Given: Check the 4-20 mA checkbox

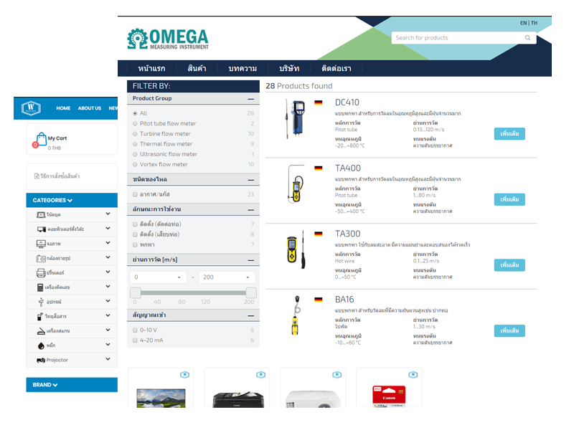Looking at the screenshot, I should pyautogui.click(x=135, y=340).
